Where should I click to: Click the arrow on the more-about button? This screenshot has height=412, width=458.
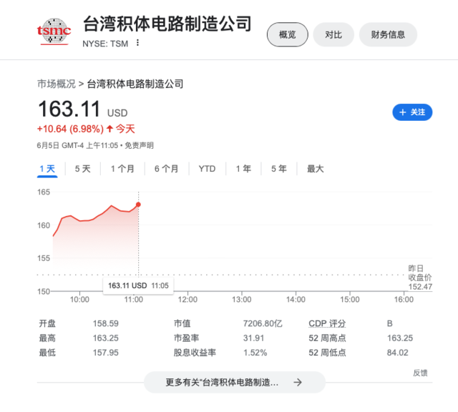[x=298, y=382]
